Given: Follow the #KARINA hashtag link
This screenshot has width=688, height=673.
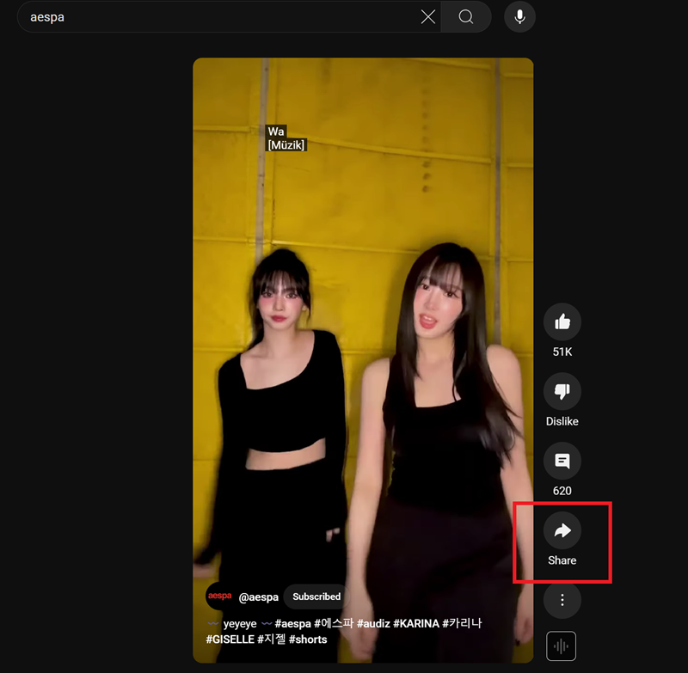Looking at the screenshot, I should point(416,623).
